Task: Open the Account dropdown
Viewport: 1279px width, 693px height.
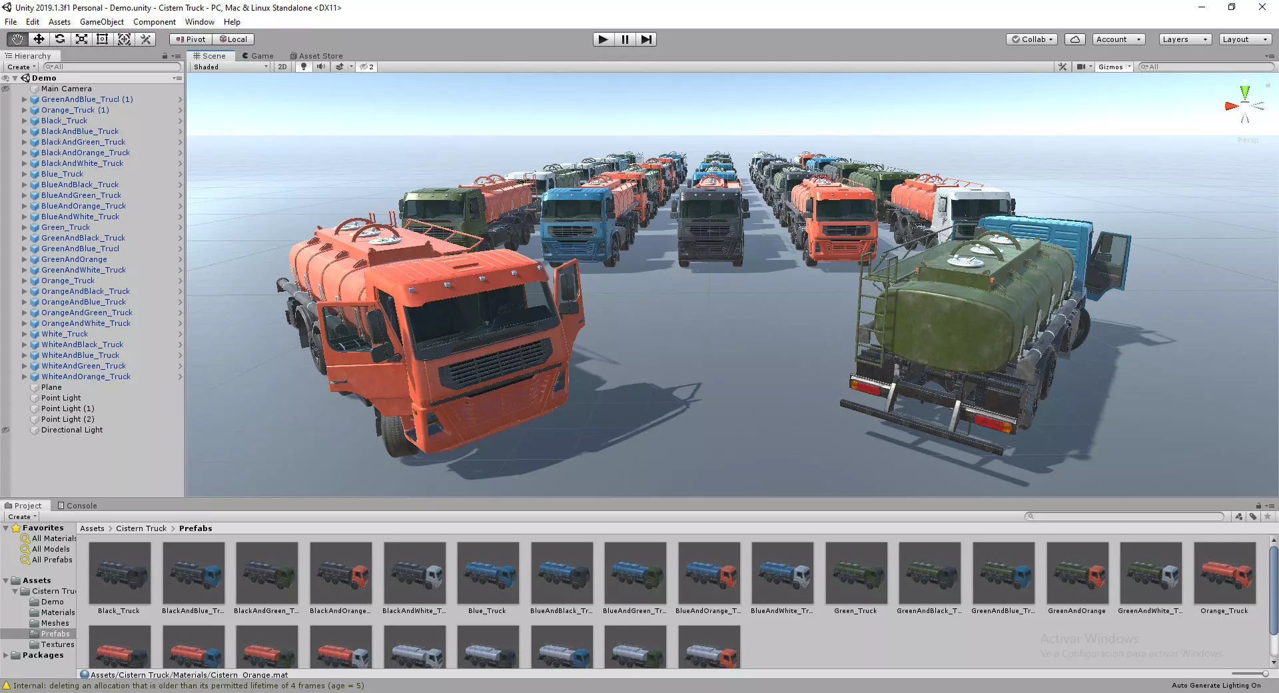Action: [1118, 39]
